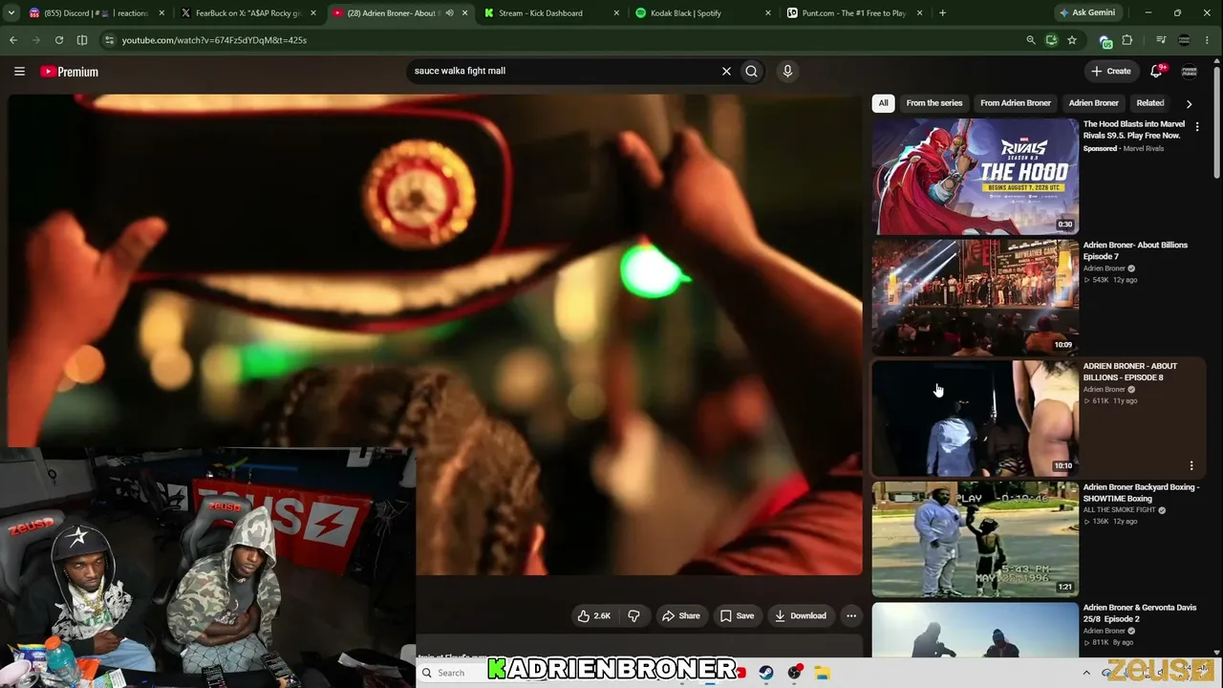Download the video

pyautogui.click(x=801, y=616)
